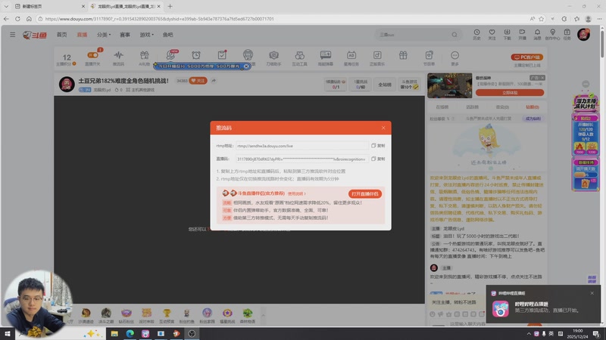This screenshot has width=606, height=340.
Task: Open the 推流码 toolbar icon
Action: 119,58
